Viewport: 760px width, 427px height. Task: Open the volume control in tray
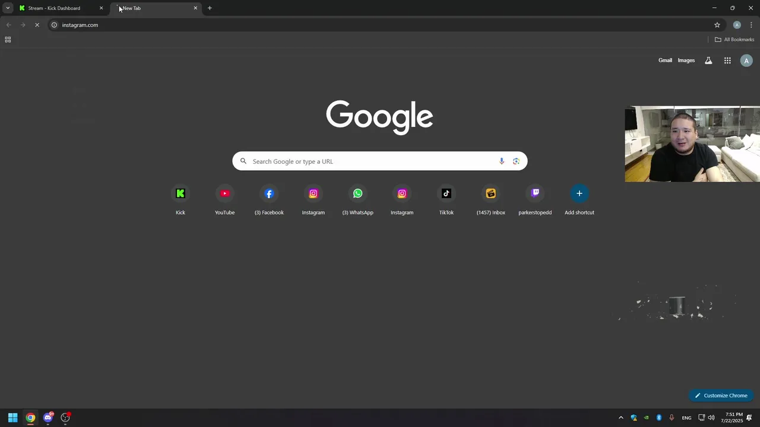coord(711,418)
